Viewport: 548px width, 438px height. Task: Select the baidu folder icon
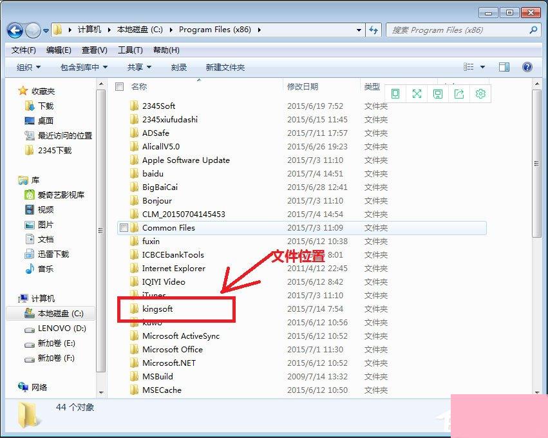[x=134, y=173]
